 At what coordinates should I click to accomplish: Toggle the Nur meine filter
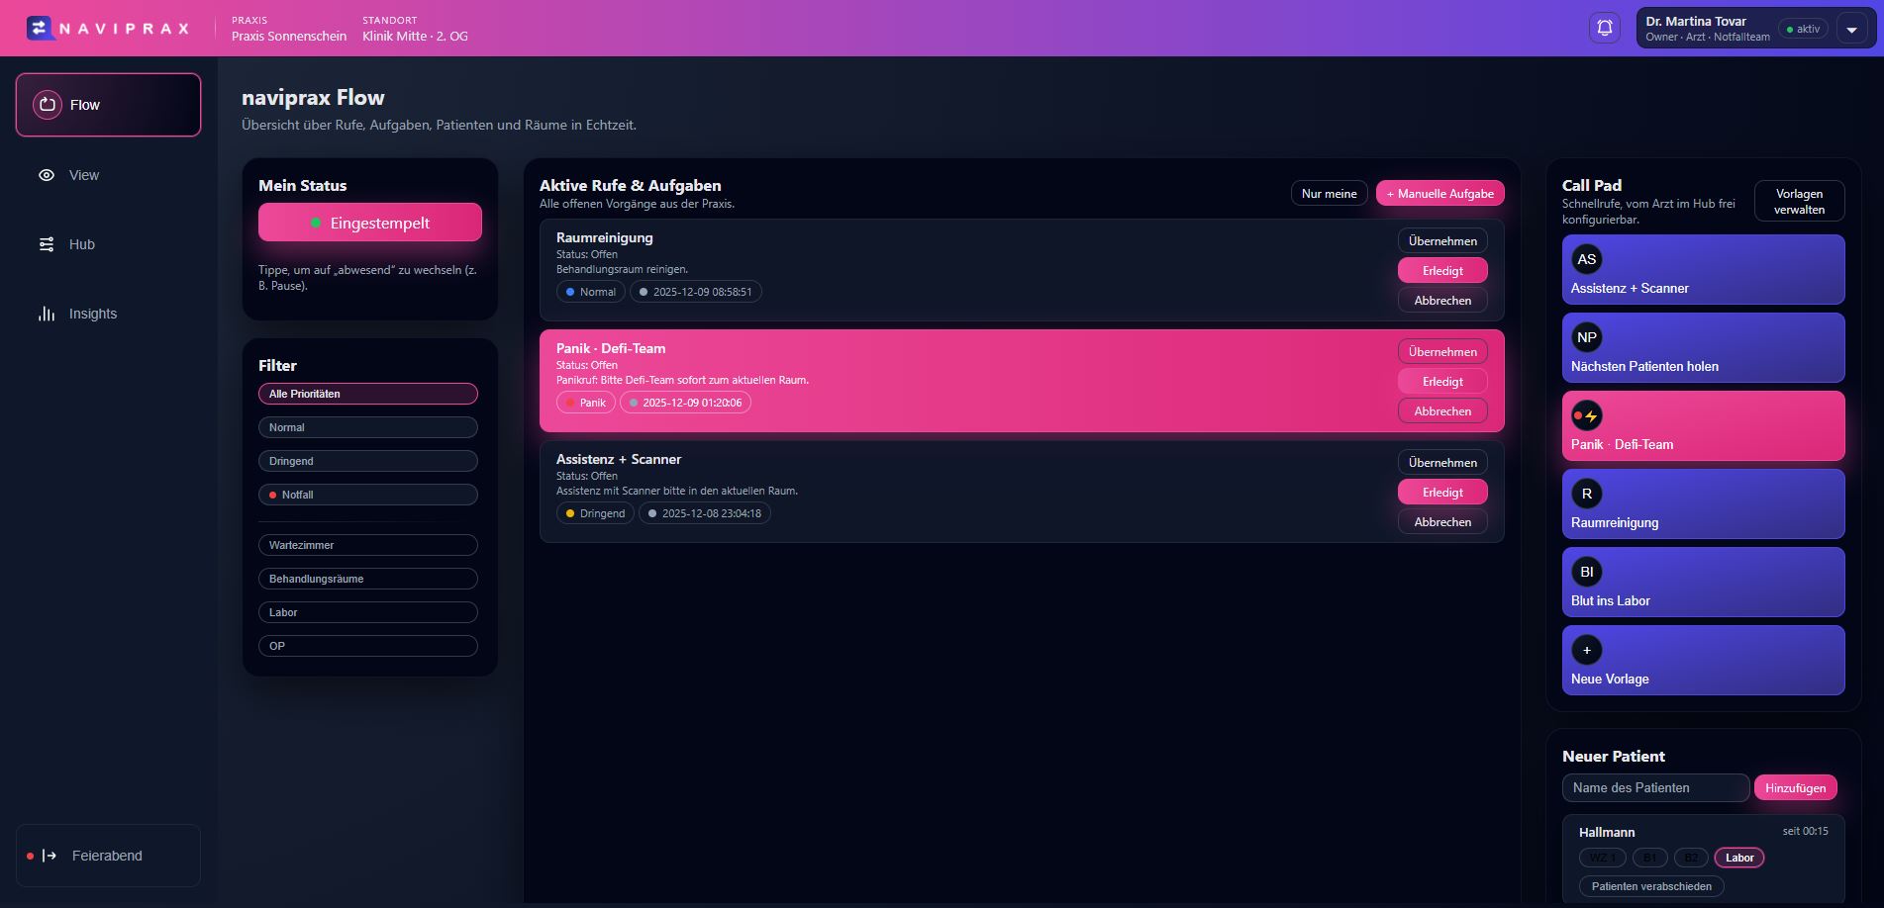1329,193
